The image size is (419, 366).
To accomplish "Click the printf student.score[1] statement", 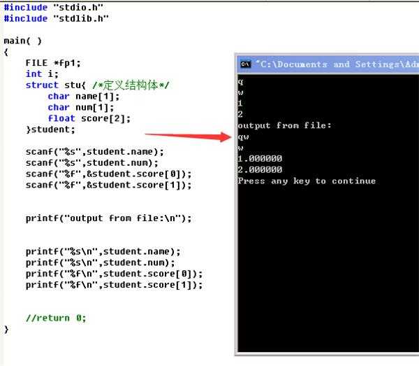I will (x=114, y=285).
